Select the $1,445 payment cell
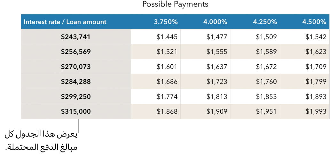Screen dimensions: 330x154 coord(167,37)
